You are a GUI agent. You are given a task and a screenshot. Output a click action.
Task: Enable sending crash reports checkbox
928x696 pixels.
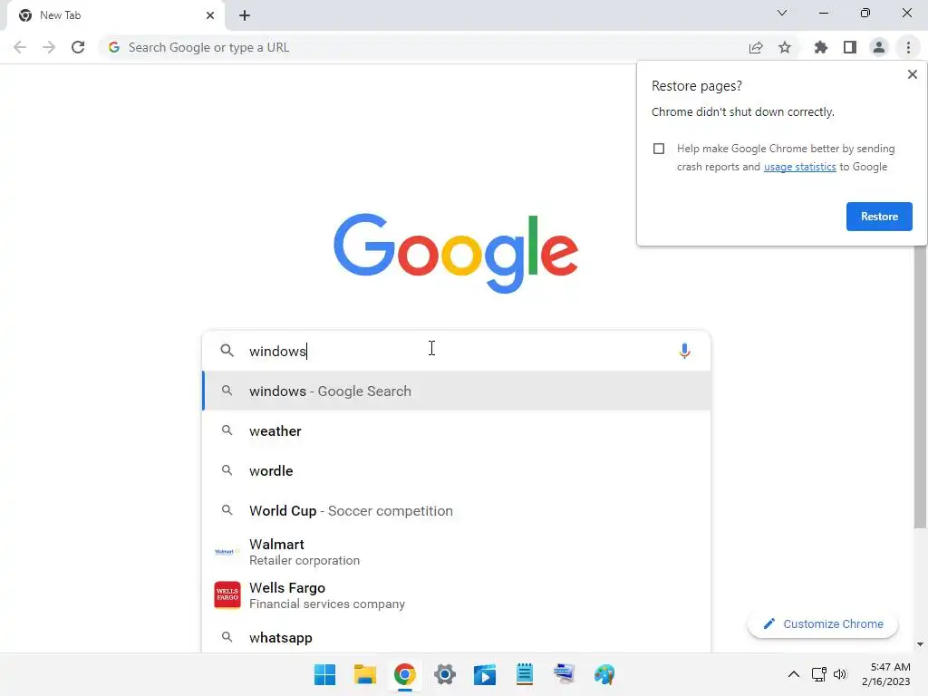[x=659, y=149]
